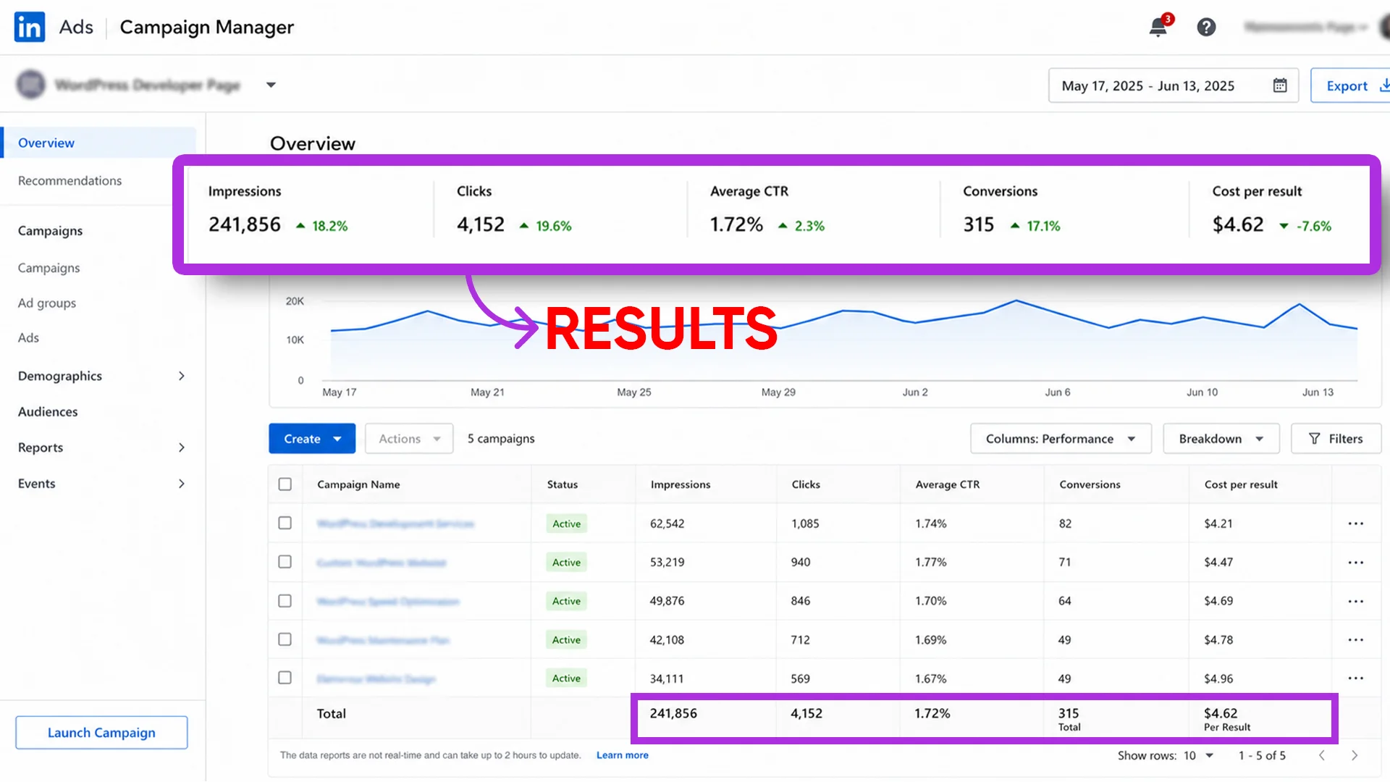Image resolution: width=1390 pixels, height=782 pixels.
Task: Open more options for the $4.96 campaign row
Action: [x=1355, y=678]
